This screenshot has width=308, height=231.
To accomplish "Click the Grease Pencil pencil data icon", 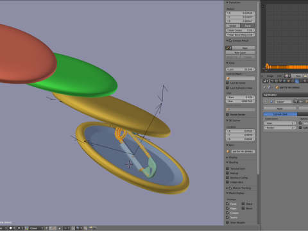I will (x=228, y=48).
